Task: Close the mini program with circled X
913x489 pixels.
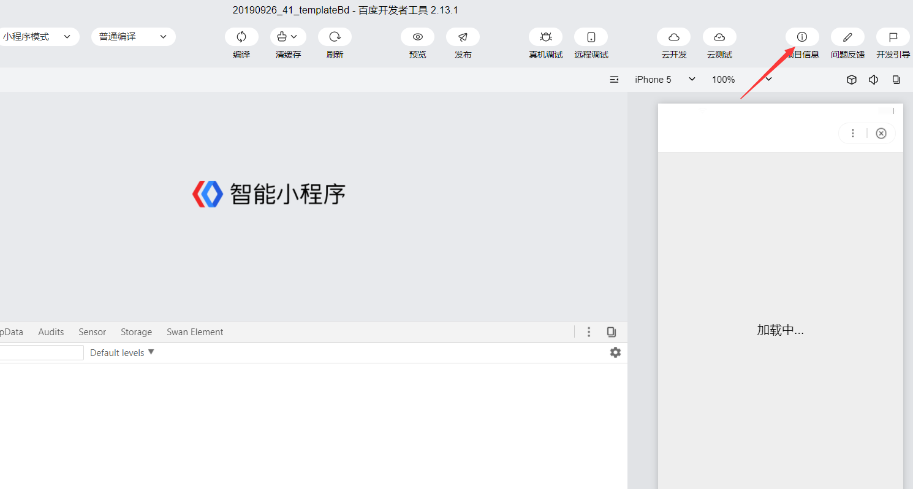Action: tap(881, 133)
